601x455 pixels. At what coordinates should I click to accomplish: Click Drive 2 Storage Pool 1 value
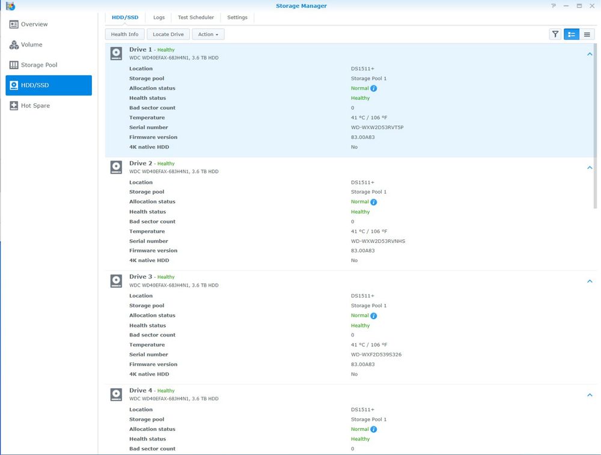[x=369, y=192]
